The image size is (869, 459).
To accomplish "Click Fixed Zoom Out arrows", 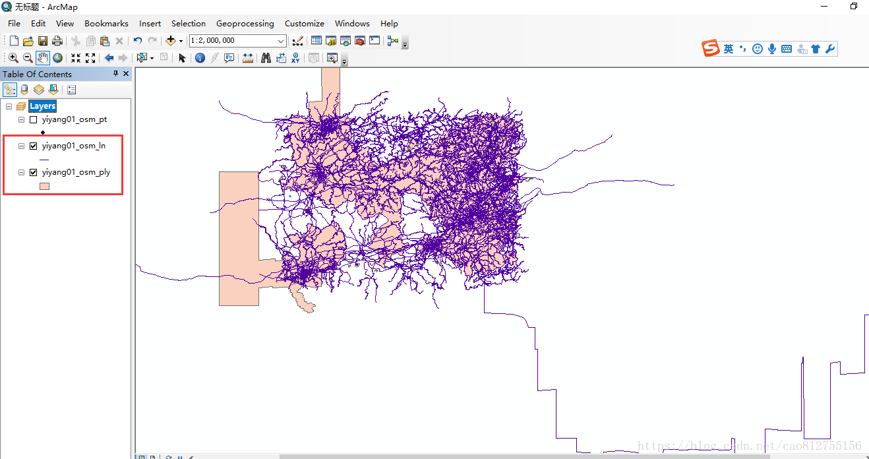I will 90,58.
